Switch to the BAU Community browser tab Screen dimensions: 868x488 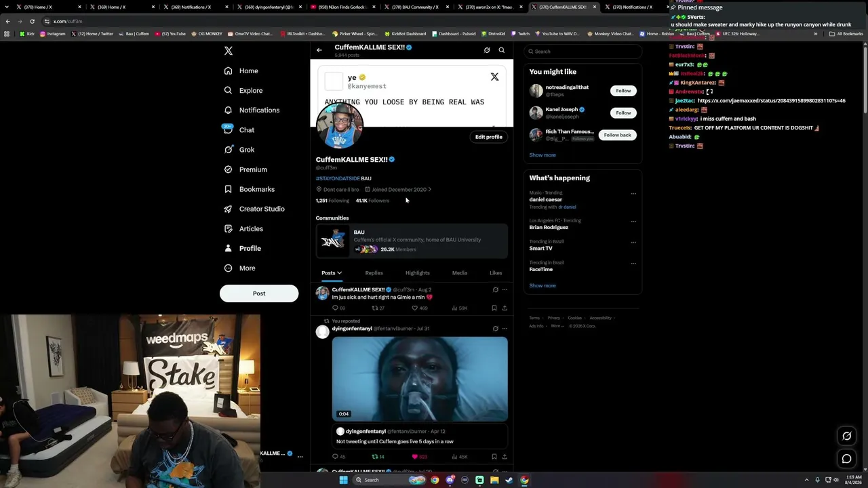415,7
